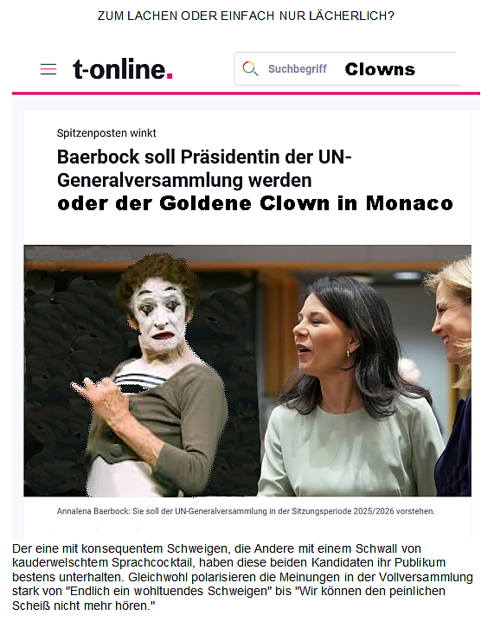
Task: Click the Spitzenposten winkt kicker
Action: (106, 133)
